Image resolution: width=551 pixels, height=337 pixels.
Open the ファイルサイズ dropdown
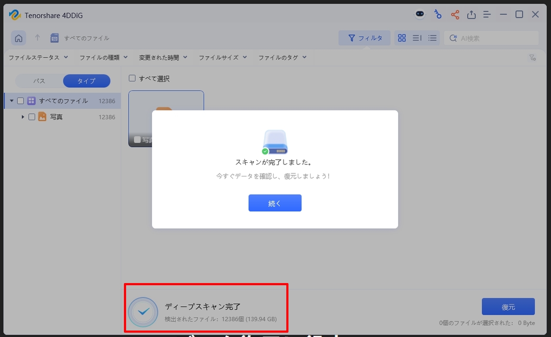(223, 57)
